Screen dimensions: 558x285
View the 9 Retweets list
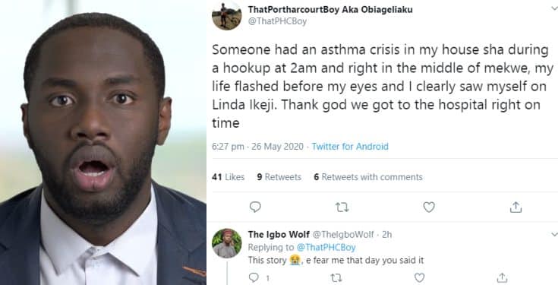pyautogui.click(x=279, y=177)
